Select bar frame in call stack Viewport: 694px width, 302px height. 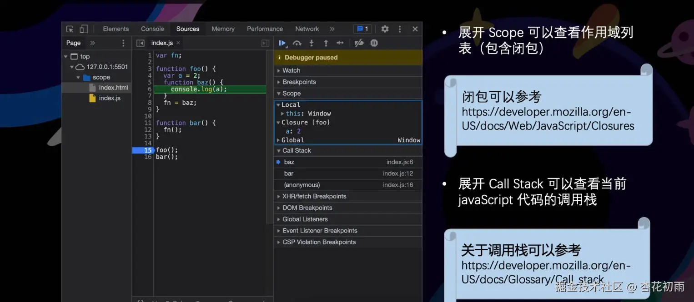pyautogui.click(x=348, y=173)
